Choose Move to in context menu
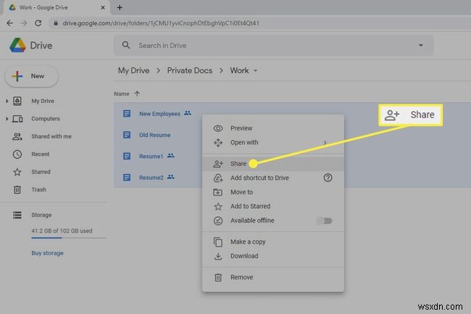 pos(273,192)
